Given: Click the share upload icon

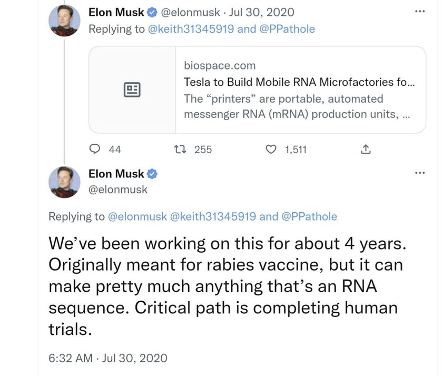Looking at the screenshot, I should [x=365, y=150].
